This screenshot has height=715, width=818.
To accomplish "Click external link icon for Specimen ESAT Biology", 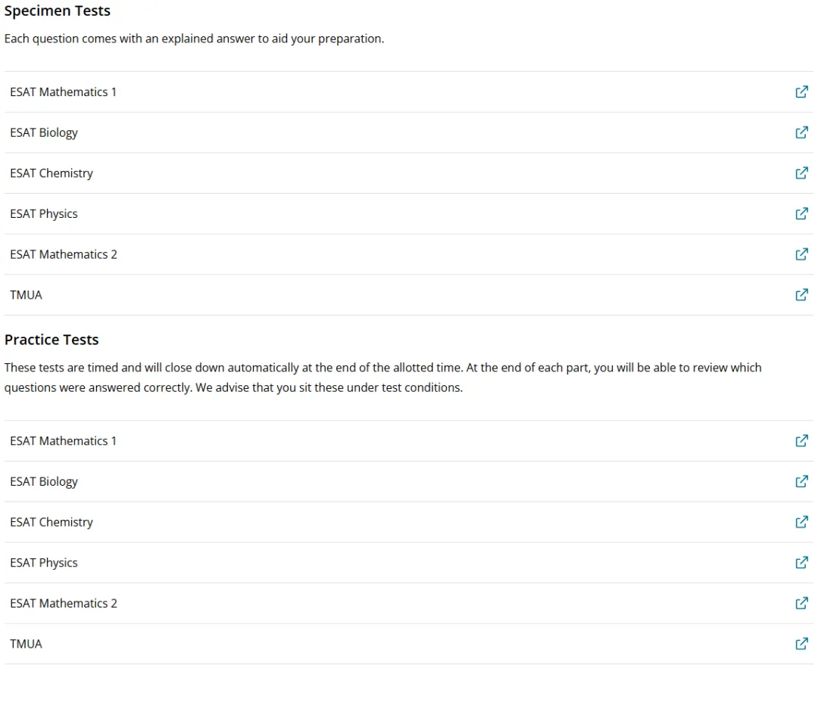I will 801,132.
